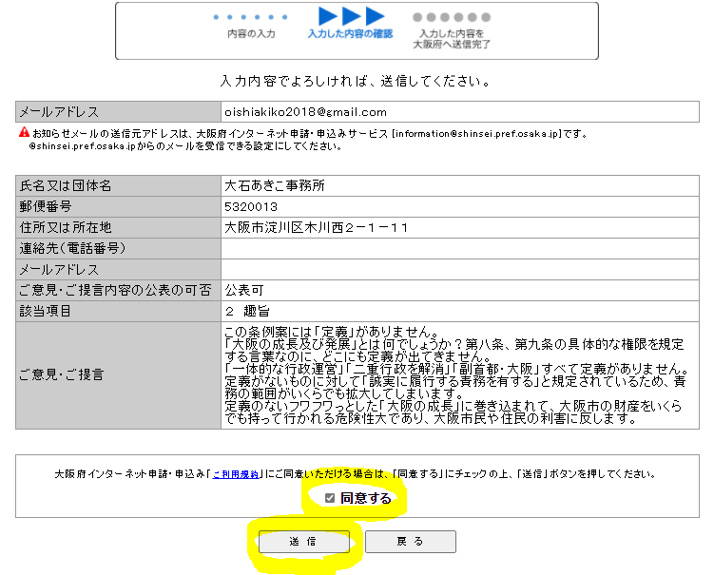Select the 入力した内容を大阪府へ送信完了 step label

[452, 39]
